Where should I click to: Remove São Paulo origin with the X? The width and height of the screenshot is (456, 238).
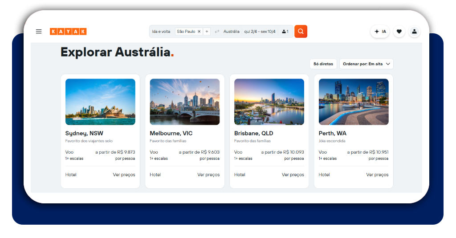pyautogui.click(x=199, y=32)
